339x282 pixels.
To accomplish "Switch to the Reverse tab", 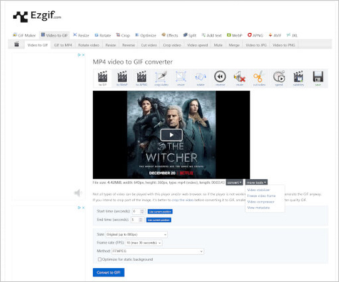I will pyautogui.click(x=128, y=45).
